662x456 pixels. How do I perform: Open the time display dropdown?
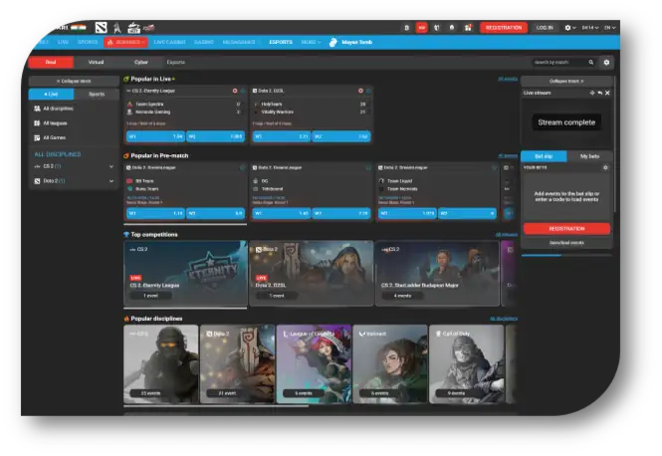[590, 28]
